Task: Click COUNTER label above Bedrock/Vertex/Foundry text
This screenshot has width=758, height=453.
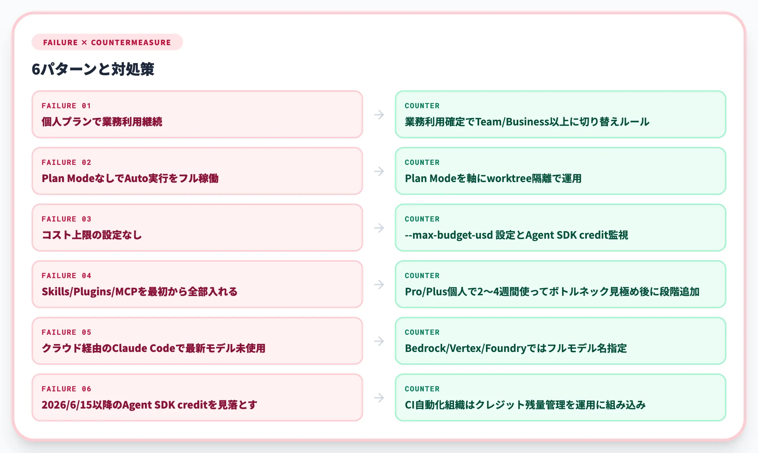Action: [422, 332]
